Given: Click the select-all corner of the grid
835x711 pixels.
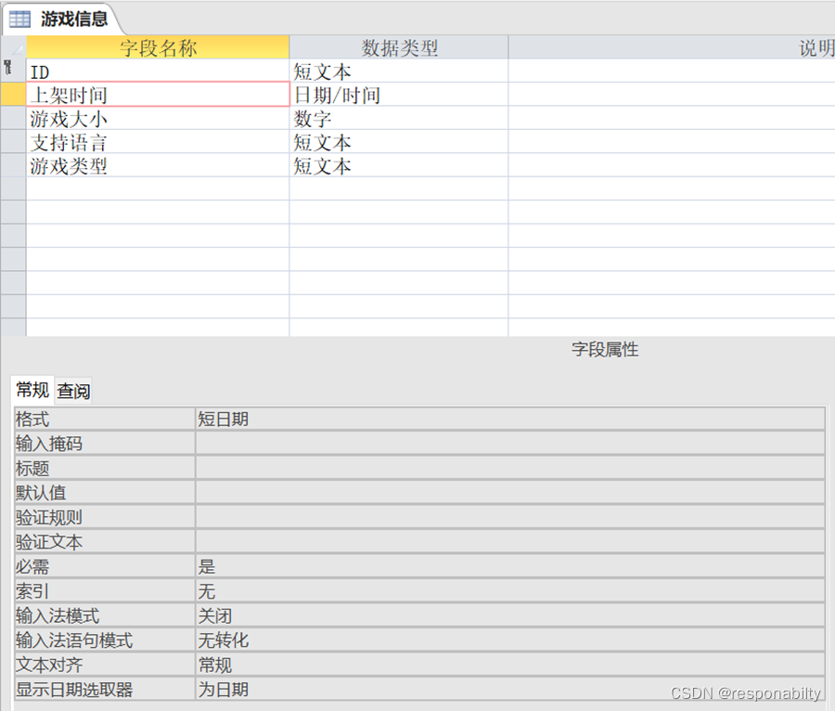Looking at the screenshot, I should click(x=13, y=47).
